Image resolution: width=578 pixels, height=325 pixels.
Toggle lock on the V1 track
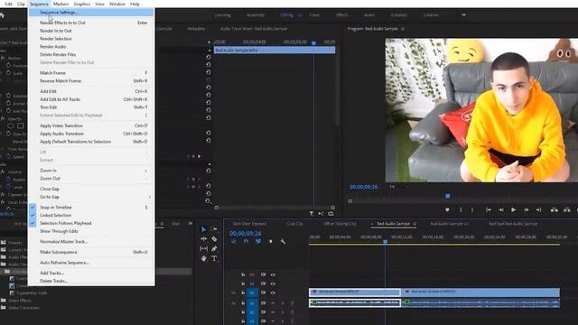243,292
